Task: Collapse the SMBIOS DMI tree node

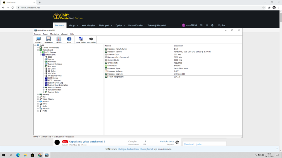Action: pos(41,55)
